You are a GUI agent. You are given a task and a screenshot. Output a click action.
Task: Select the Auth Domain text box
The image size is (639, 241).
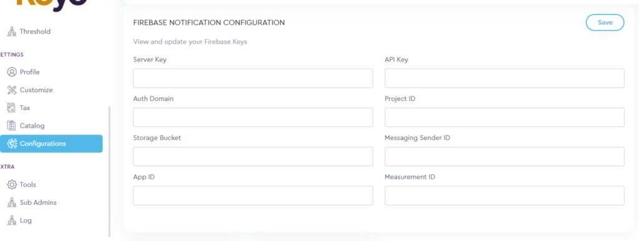tap(253, 117)
